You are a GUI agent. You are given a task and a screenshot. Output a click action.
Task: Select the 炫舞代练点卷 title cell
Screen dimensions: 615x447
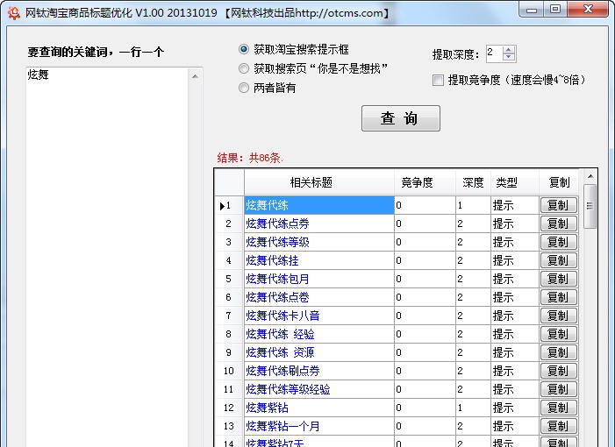pyautogui.click(x=318, y=297)
